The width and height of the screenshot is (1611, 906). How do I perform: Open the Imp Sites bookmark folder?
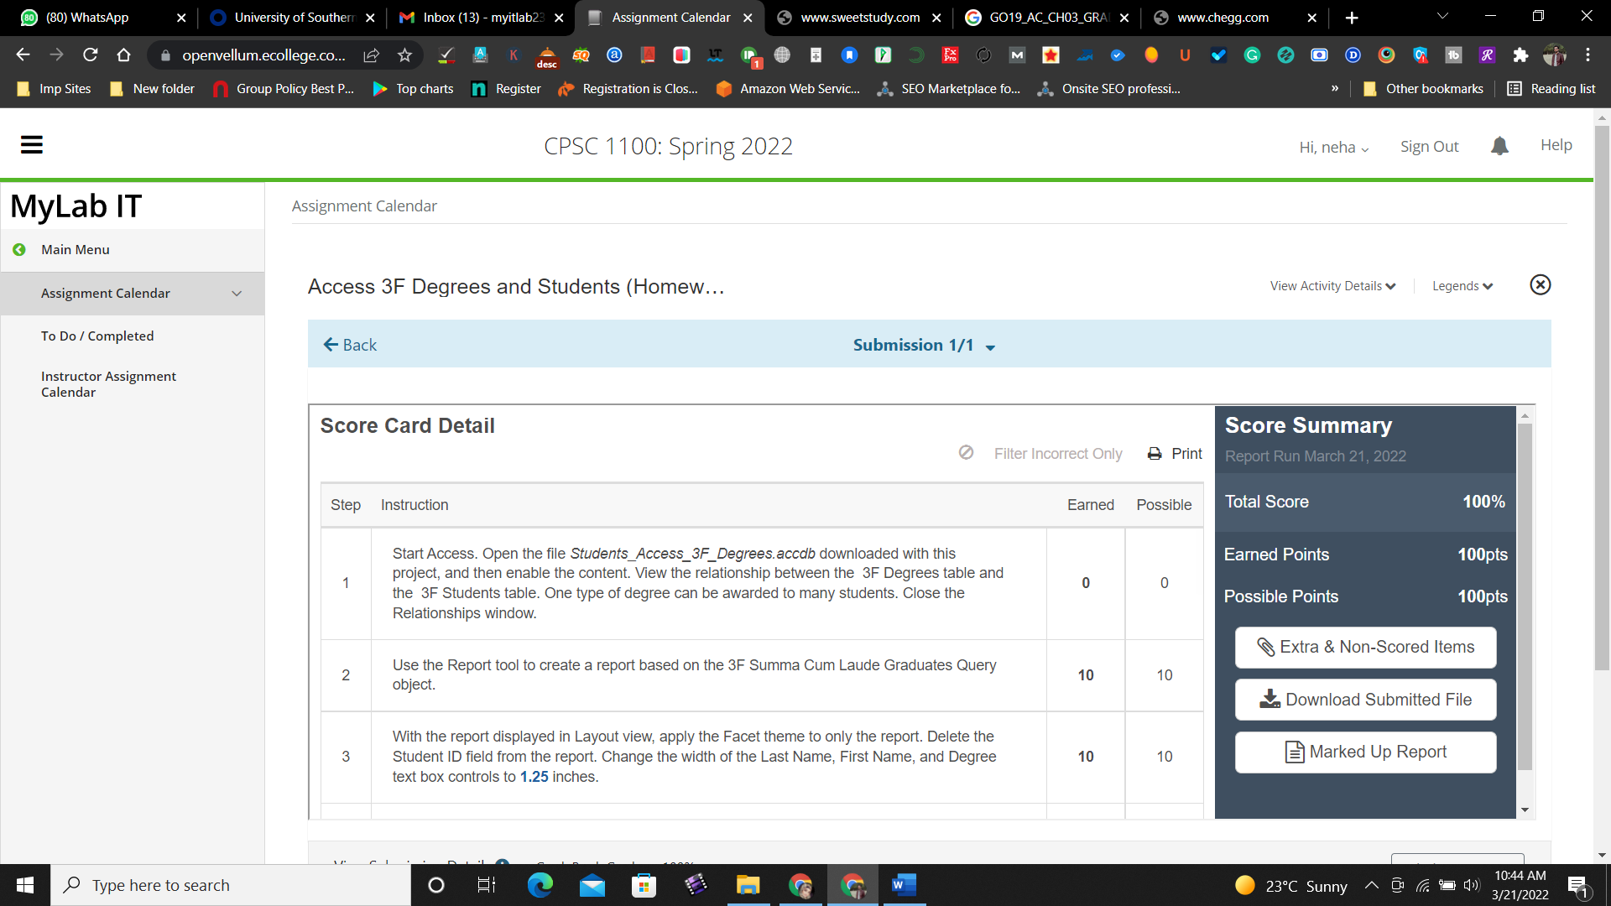pos(54,89)
